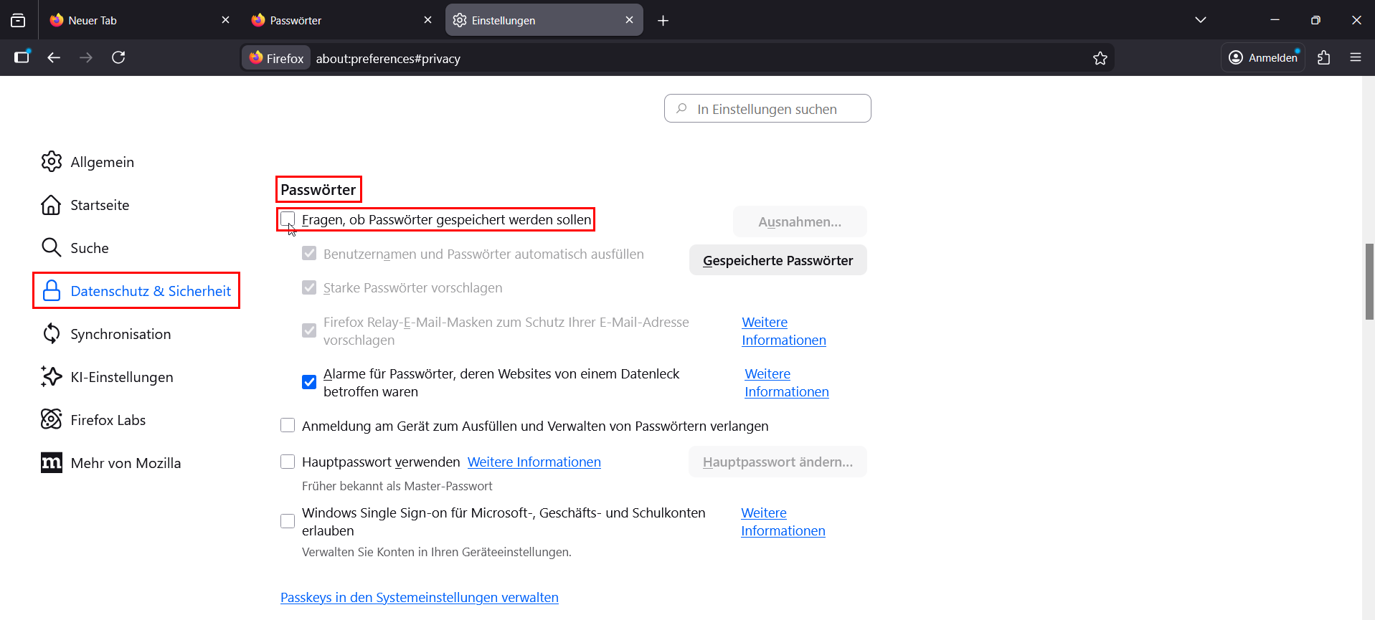Open Weitere Informationen link next to Hauptpasswort
The width and height of the screenshot is (1375, 620).
pos(534,462)
